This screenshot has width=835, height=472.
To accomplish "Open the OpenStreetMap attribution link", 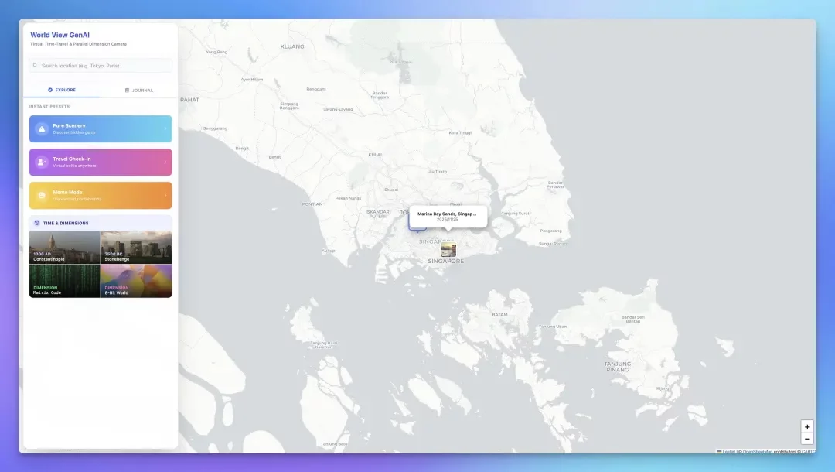I will point(757,451).
